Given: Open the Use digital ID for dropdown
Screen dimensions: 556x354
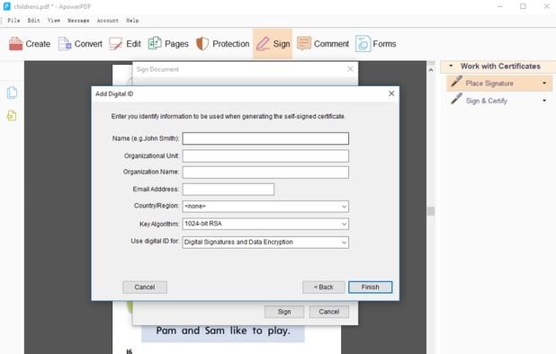Looking at the screenshot, I should [265, 242].
